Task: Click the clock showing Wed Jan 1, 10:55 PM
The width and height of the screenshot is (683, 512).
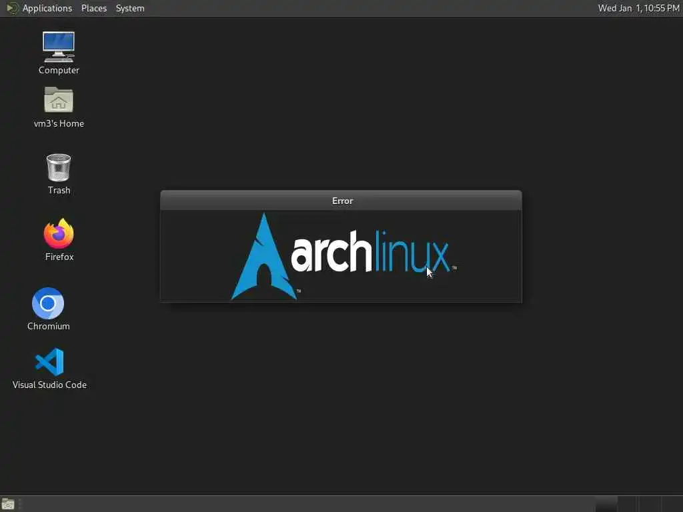Action: tap(638, 8)
